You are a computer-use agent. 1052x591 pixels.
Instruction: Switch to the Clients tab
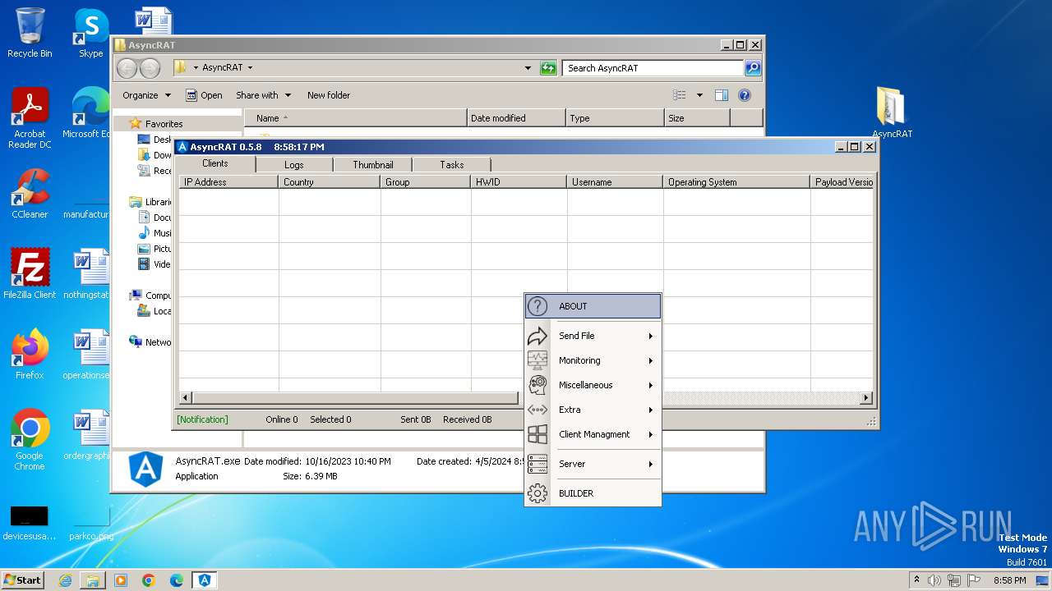[215, 163]
